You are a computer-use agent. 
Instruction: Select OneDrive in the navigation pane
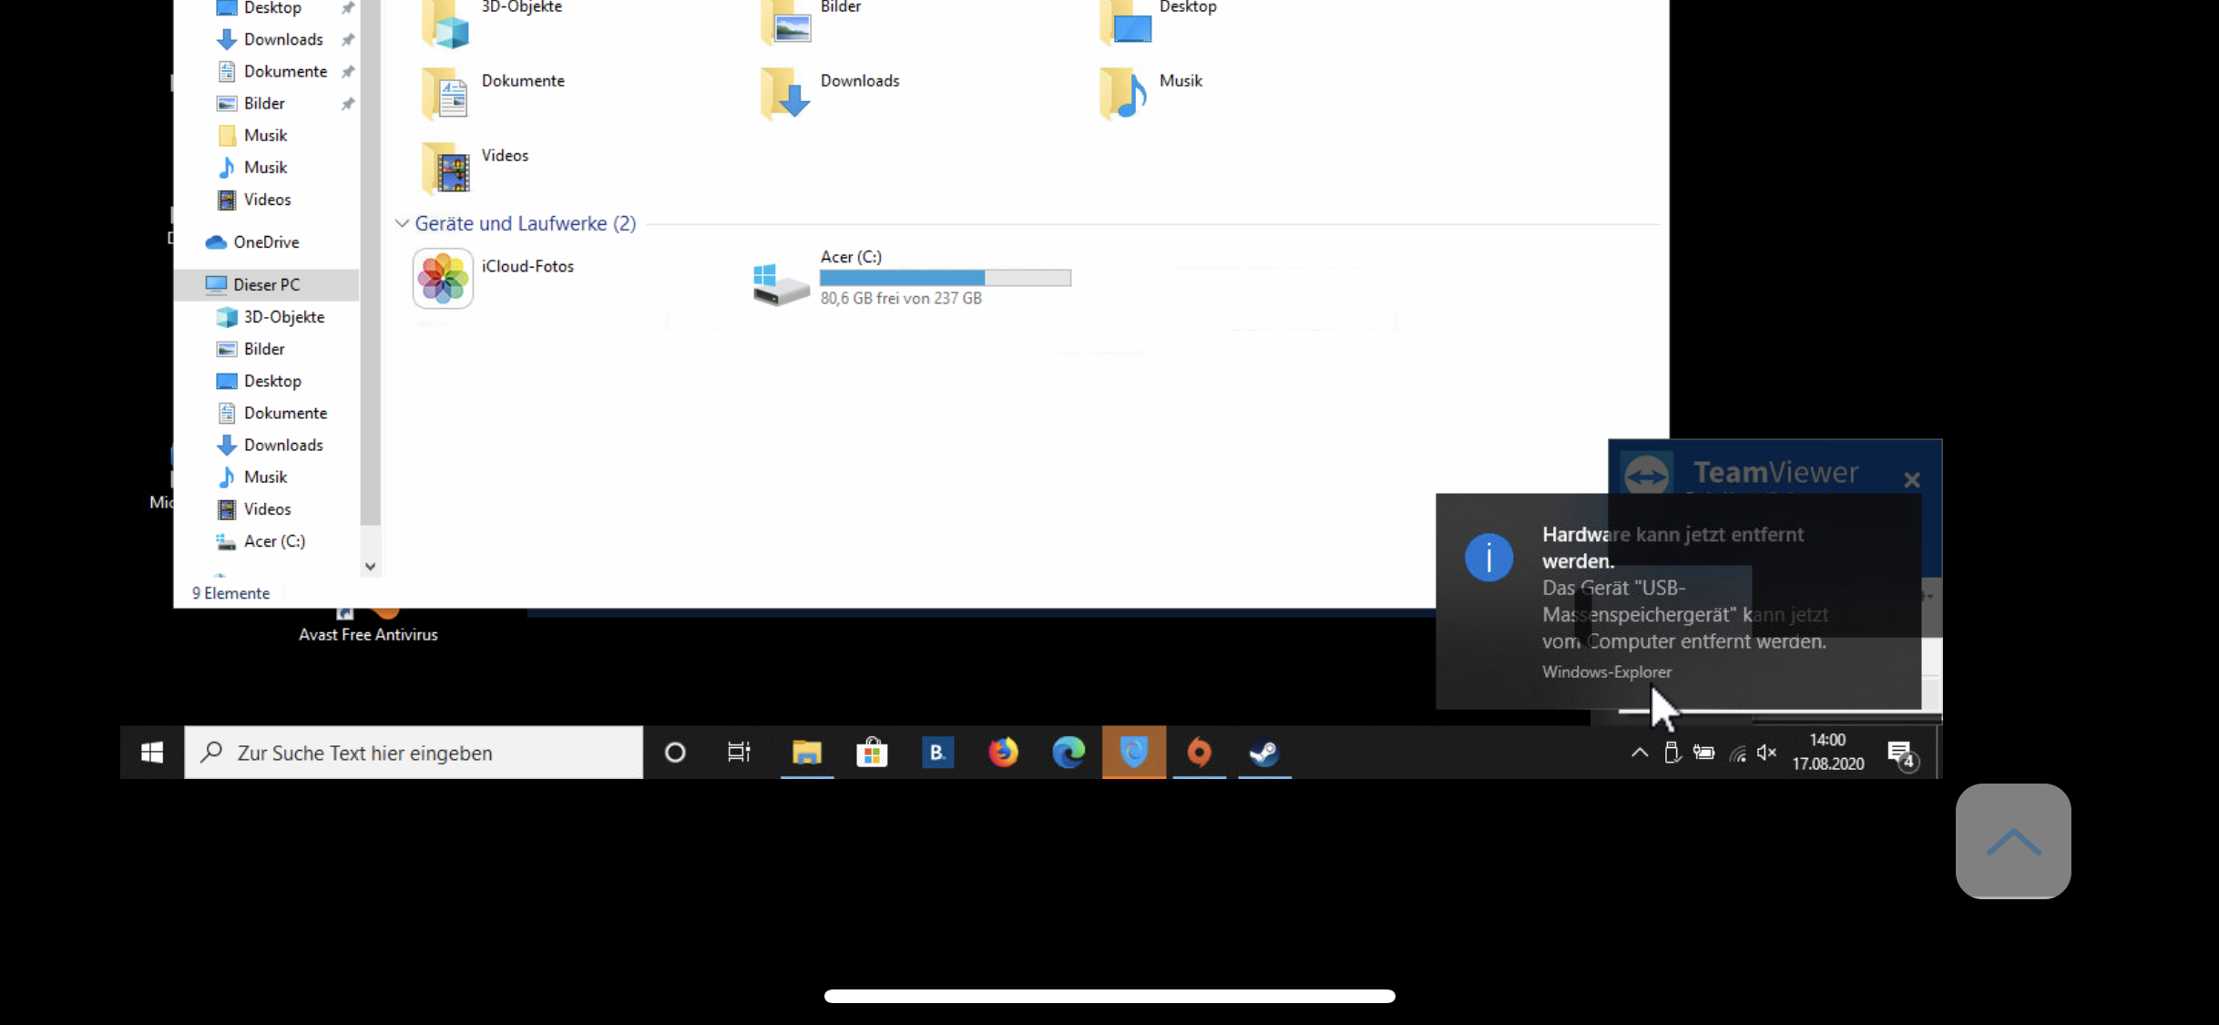pos(266,242)
